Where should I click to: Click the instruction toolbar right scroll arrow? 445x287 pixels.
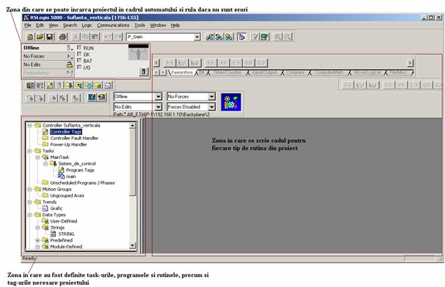click(410, 63)
